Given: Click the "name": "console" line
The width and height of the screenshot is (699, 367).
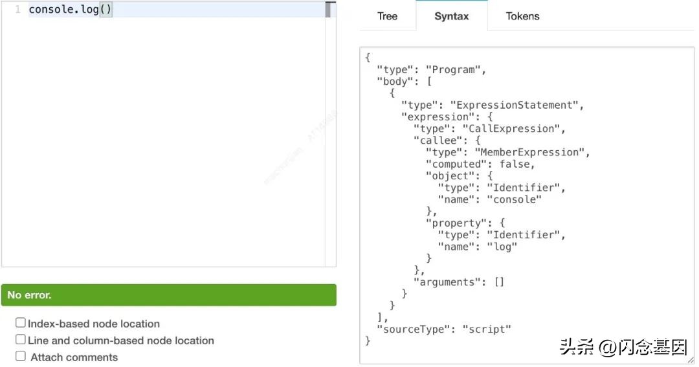Looking at the screenshot, I should (x=489, y=199).
